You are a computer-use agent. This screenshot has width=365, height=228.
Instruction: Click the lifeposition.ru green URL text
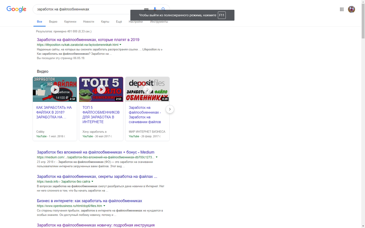[x=77, y=45]
